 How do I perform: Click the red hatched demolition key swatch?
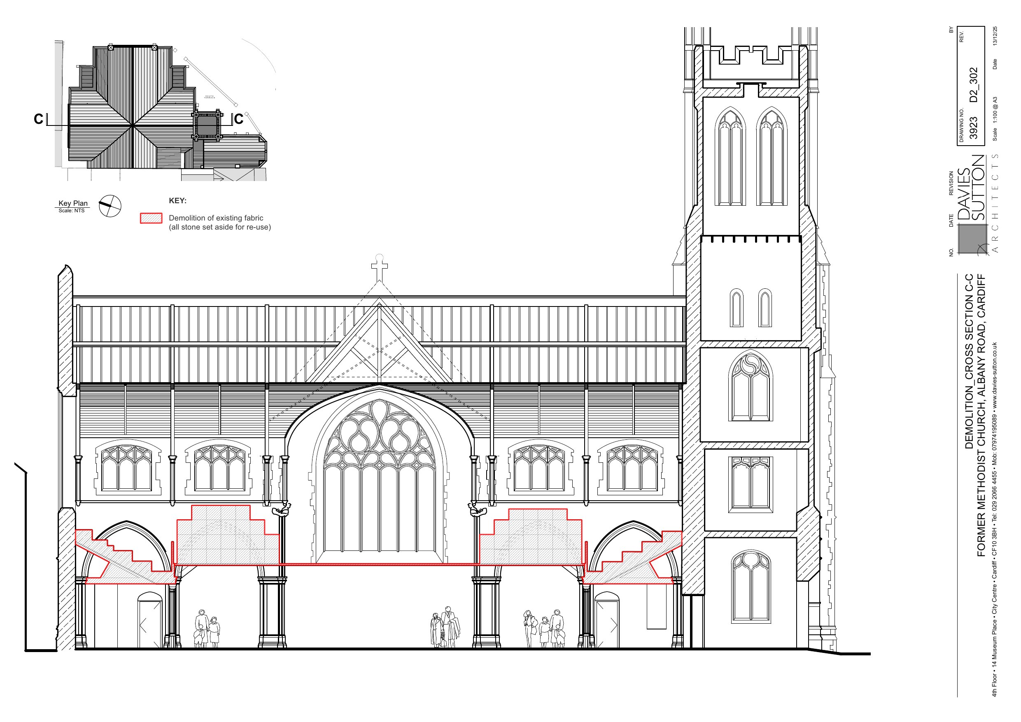(151, 218)
